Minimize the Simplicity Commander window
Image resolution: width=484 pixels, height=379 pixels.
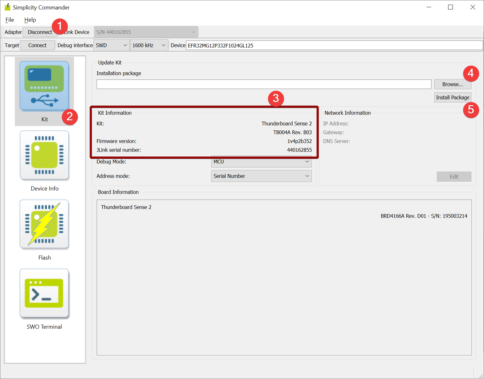click(429, 7)
